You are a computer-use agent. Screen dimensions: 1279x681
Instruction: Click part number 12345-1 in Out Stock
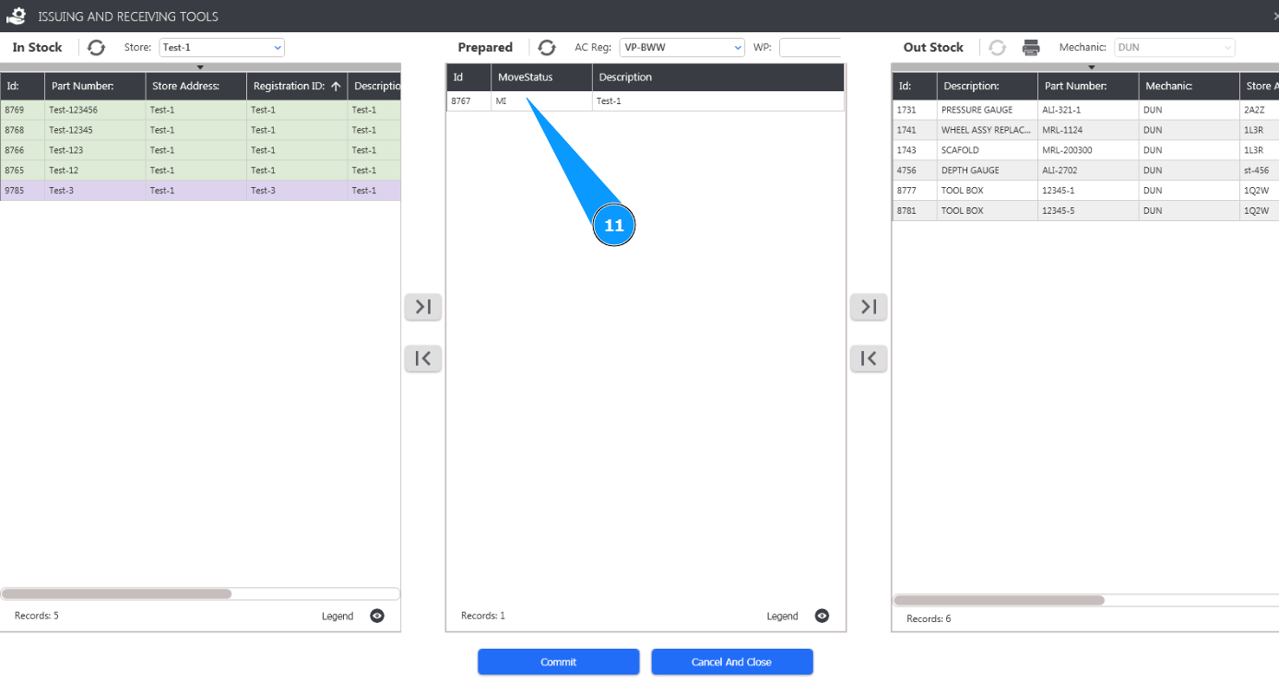click(1088, 191)
